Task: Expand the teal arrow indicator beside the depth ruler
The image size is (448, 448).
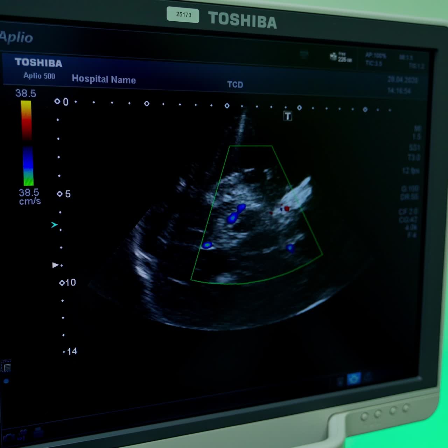Action: point(54,225)
